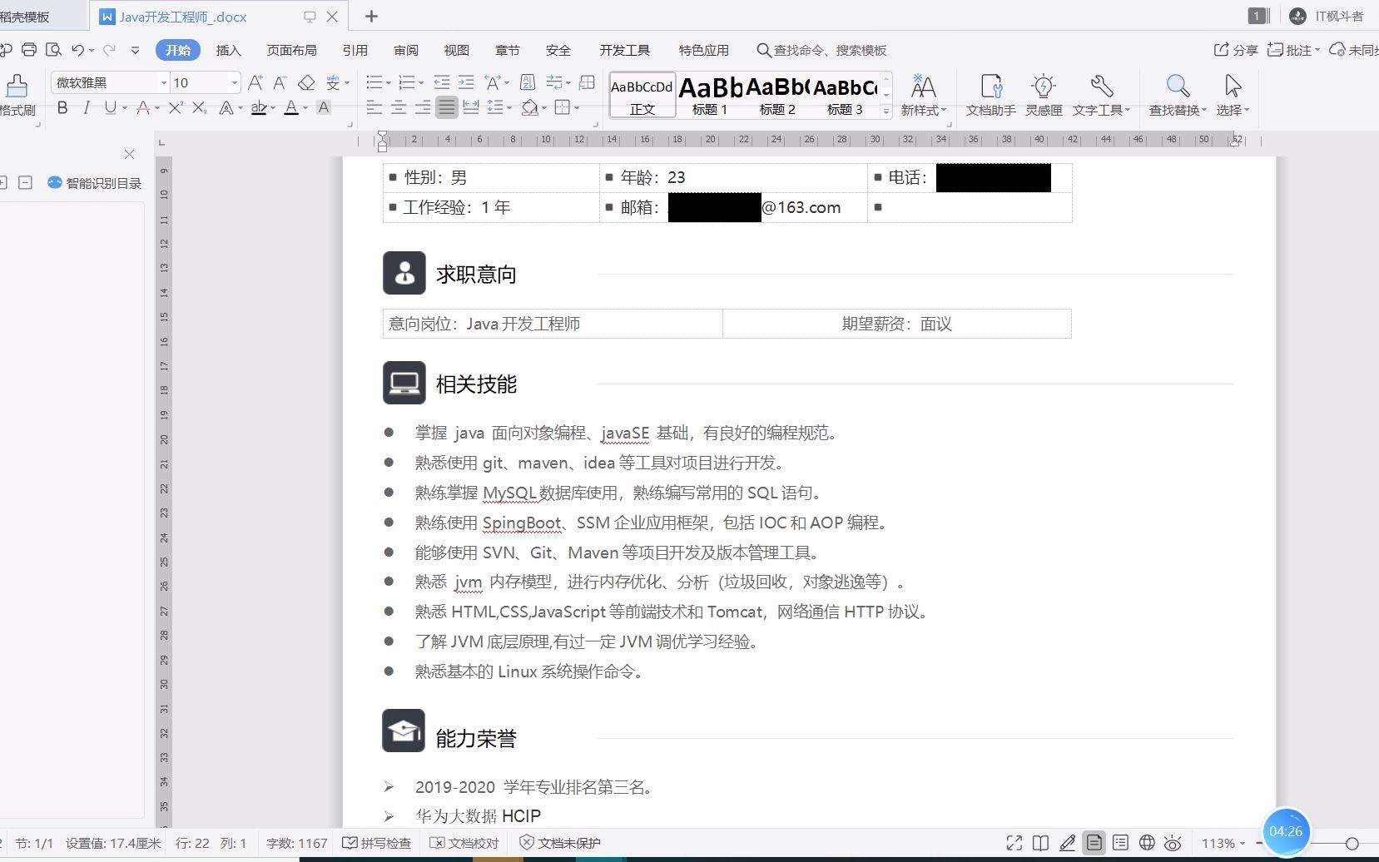Switch to the 页面布局 ribbon tab
1379x862 pixels.
click(290, 50)
